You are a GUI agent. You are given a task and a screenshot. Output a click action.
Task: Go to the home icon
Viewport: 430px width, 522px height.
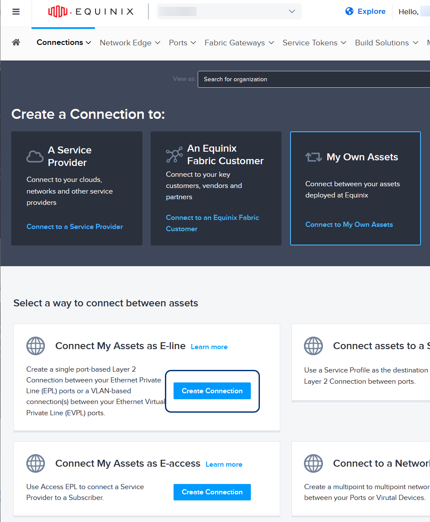[x=16, y=42]
